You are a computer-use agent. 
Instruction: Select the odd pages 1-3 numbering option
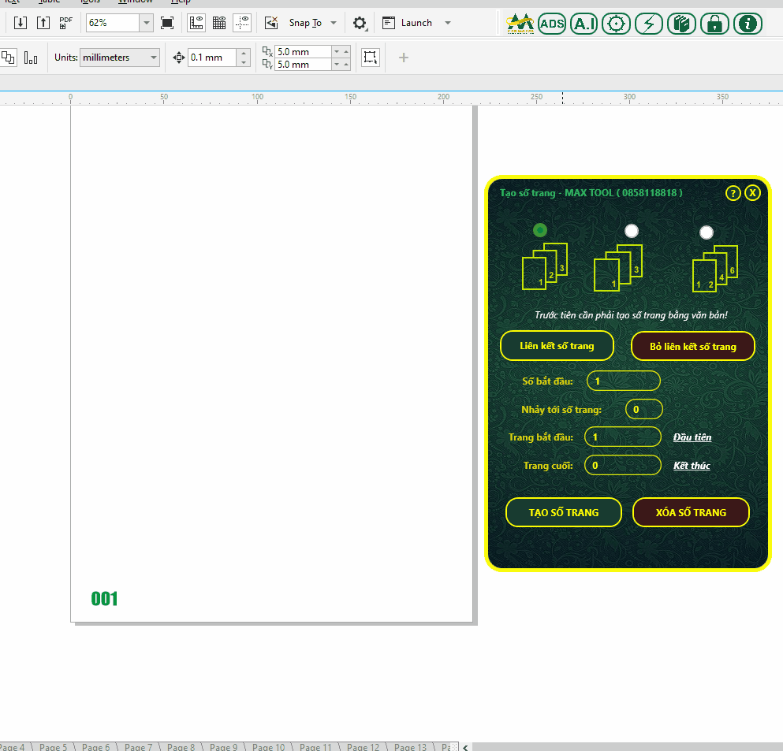click(631, 230)
